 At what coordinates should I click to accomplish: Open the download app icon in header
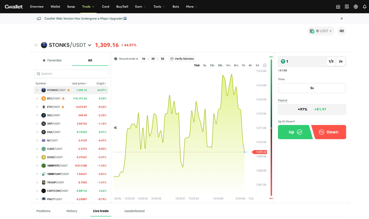(338, 6)
